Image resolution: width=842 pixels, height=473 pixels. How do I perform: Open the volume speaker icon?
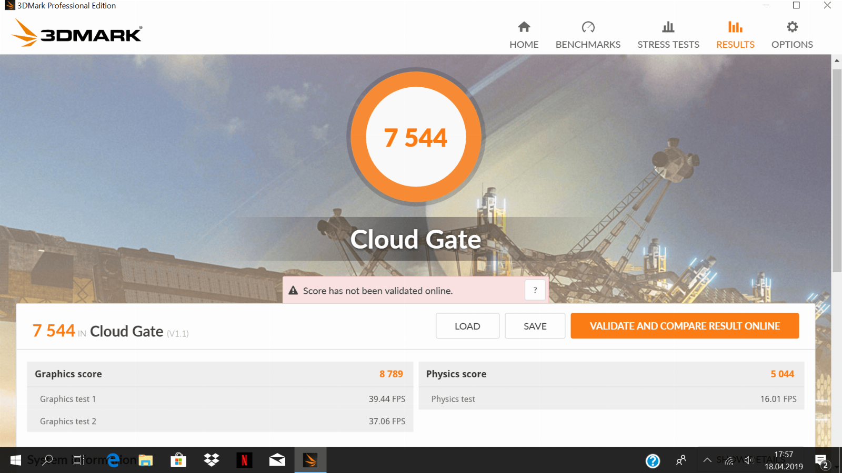pyautogui.click(x=748, y=460)
